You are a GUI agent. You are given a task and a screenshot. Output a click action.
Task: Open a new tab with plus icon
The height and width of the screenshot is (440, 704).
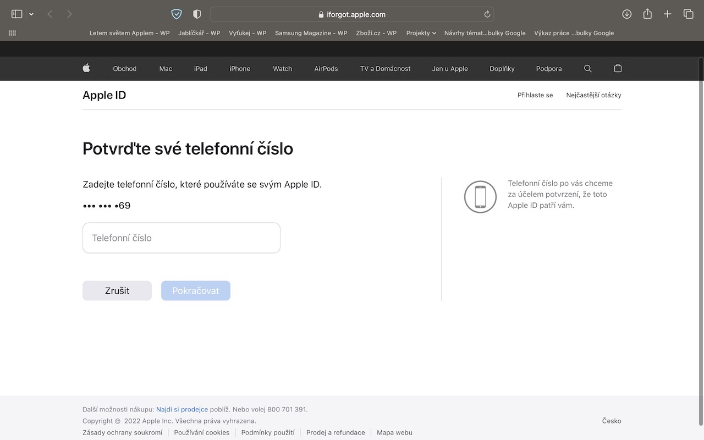(668, 14)
